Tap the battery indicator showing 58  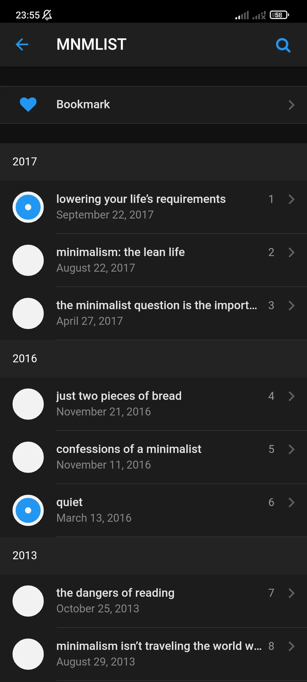click(279, 15)
